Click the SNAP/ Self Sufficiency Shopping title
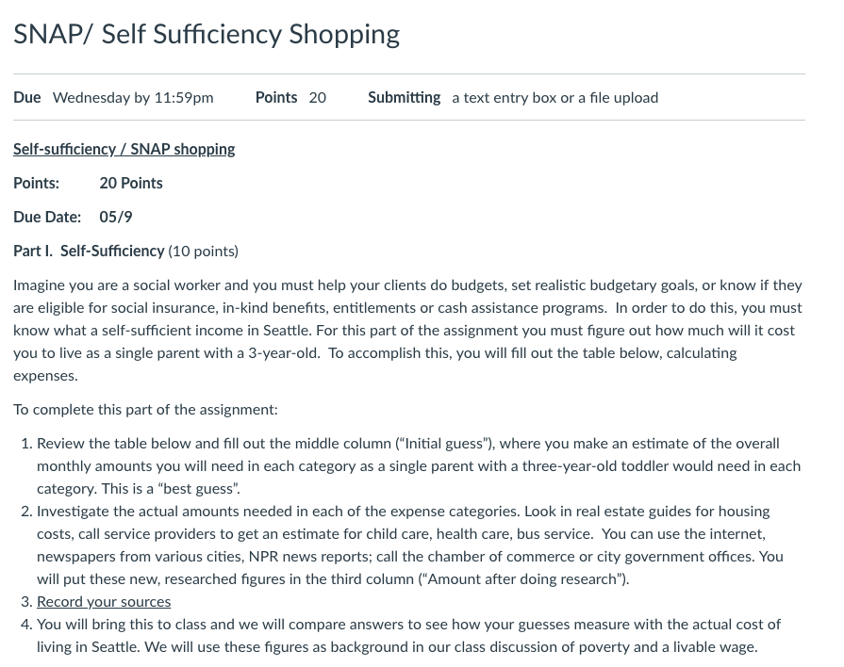 207,35
